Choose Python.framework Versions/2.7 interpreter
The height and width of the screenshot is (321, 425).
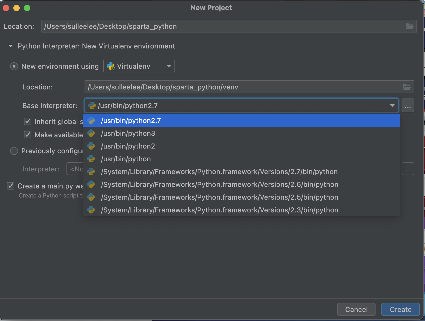[x=241, y=172]
